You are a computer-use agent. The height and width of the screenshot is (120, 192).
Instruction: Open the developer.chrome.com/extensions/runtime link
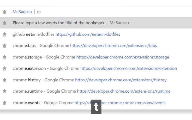pos(124,91)
